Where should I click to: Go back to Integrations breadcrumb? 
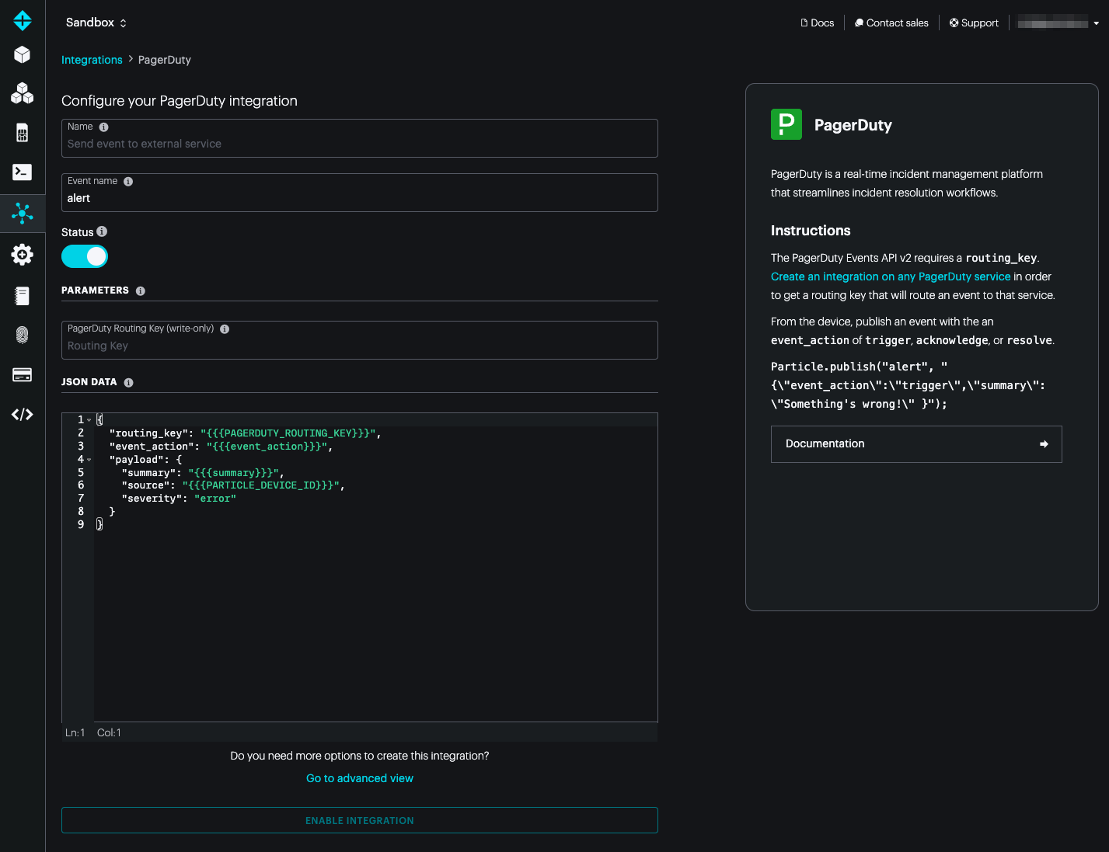[92, 60]
